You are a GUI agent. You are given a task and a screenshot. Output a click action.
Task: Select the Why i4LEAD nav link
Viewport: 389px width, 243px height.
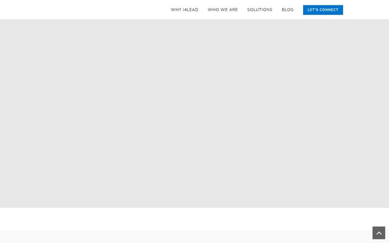click(184, 10)
